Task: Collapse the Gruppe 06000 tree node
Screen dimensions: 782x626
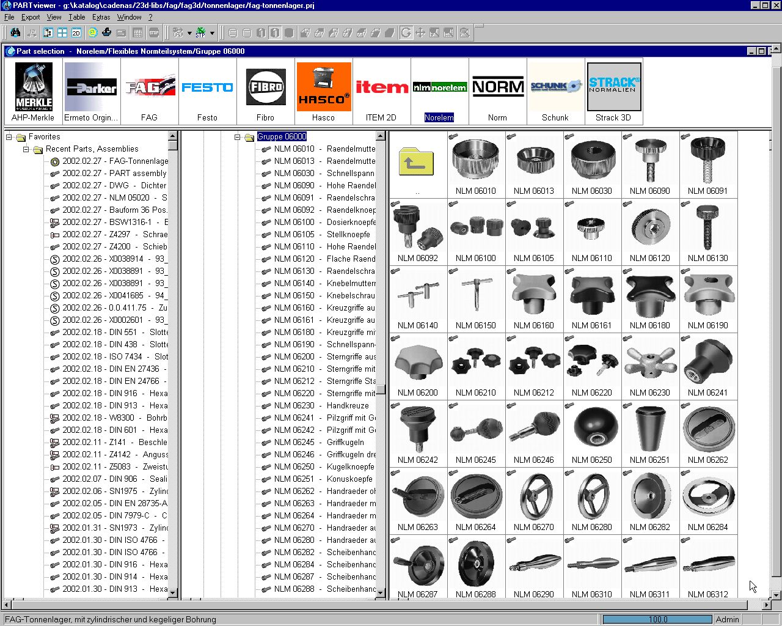Action: click(x=238, y=137)
